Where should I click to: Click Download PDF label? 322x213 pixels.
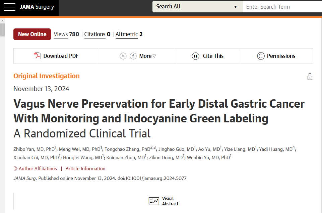pyautogui.click(x=61, y=56)
